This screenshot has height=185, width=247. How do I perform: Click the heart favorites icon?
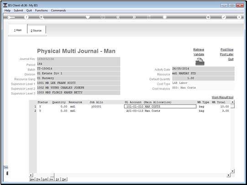coord(88,17)
